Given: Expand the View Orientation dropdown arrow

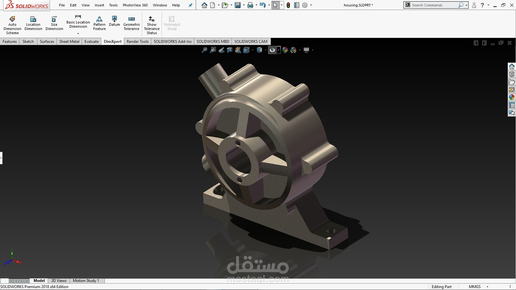Looking at the screenshot, I should [x=253, y=50].
